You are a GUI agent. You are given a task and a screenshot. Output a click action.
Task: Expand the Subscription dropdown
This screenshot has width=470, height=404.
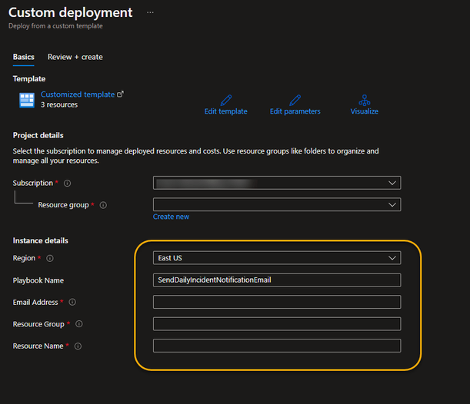(277, 183)
